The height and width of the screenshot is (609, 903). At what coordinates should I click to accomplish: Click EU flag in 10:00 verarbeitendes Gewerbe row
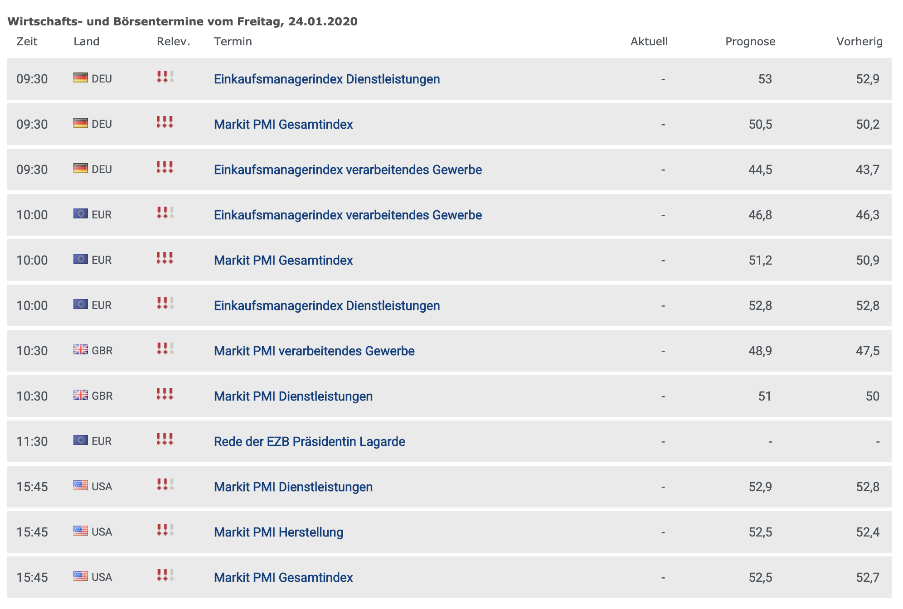81,213
